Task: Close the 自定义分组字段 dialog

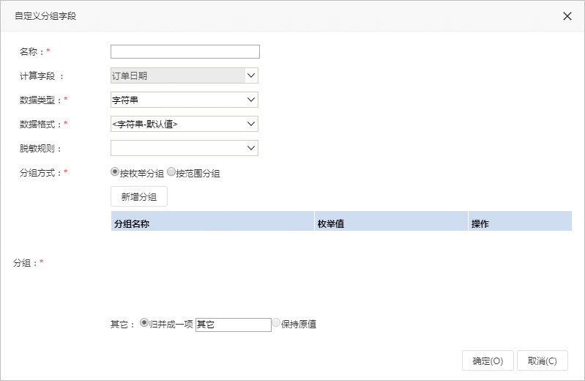Action: (567, 16)
